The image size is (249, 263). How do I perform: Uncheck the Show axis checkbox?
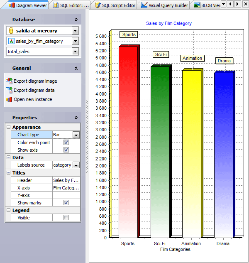point(66,150)
